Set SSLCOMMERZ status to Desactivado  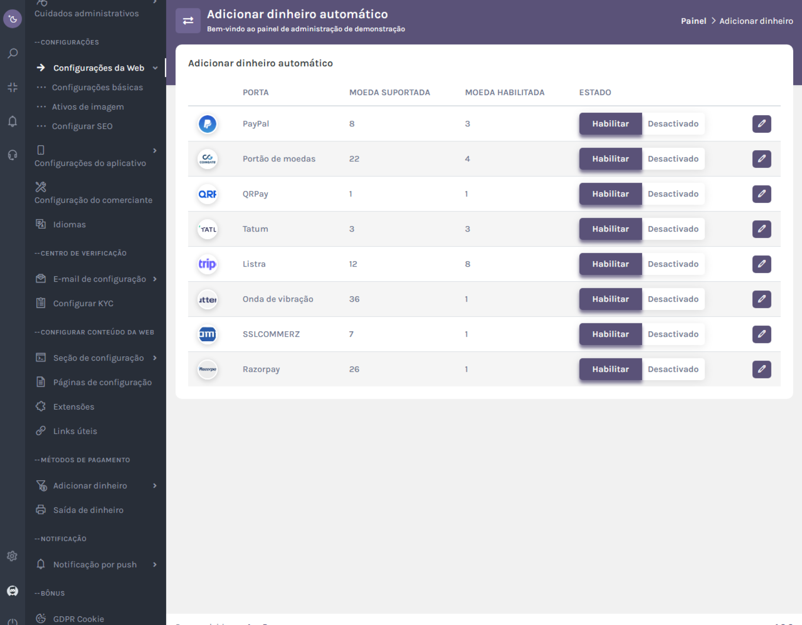coord(673,334)
